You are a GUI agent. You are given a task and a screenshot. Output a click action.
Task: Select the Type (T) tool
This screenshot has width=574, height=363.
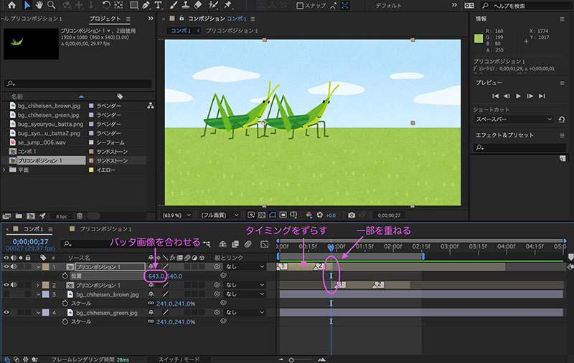(x=158, y=5)
